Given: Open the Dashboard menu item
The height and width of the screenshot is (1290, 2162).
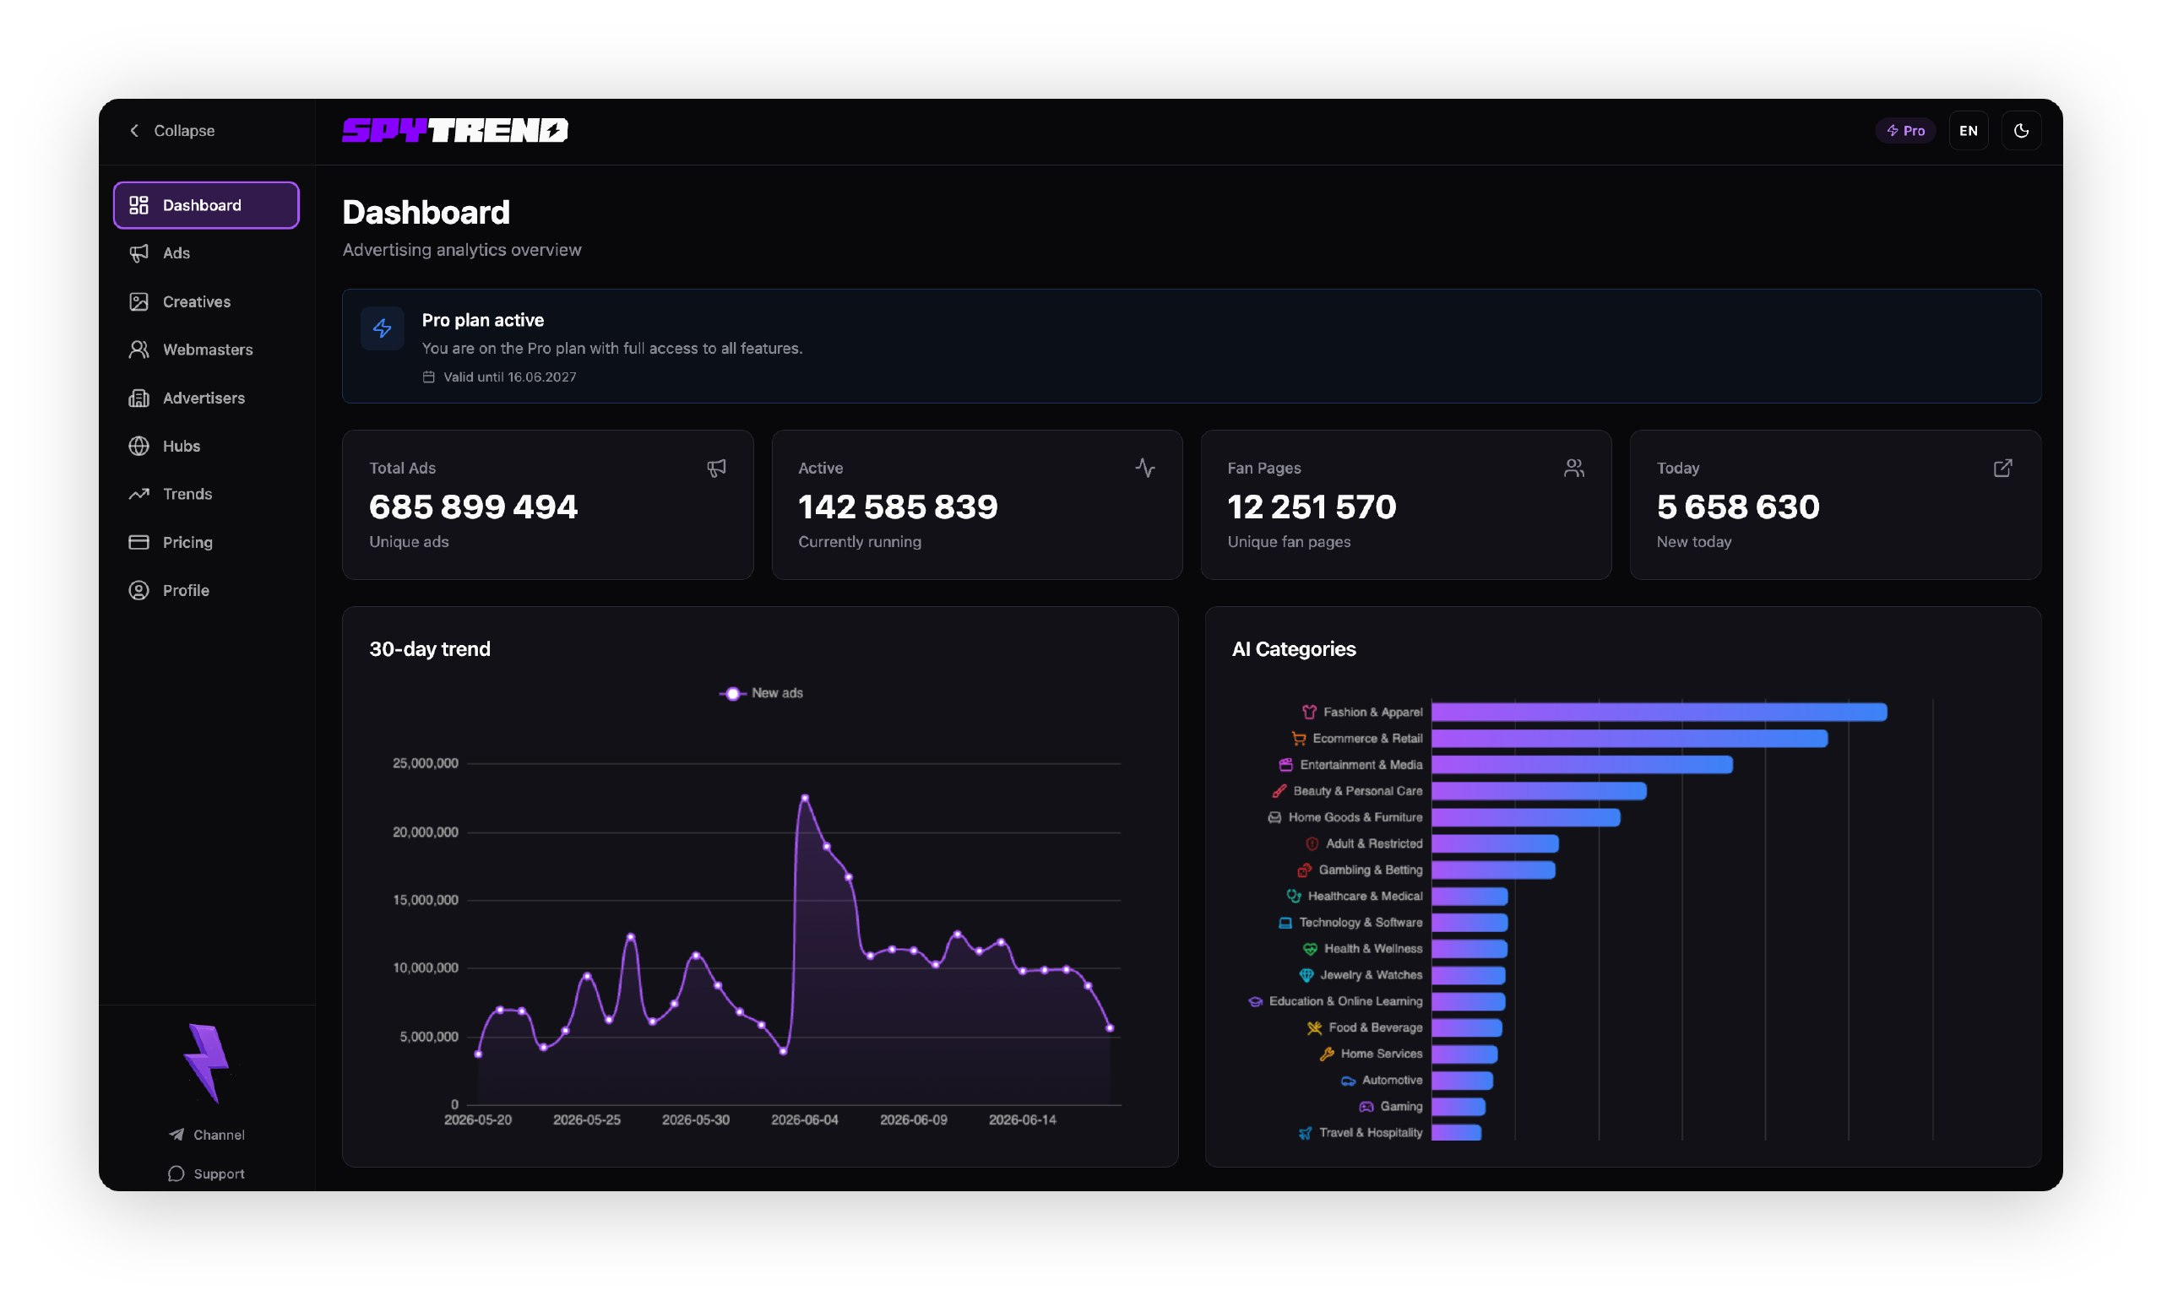Looking at the screenshot, I should pyautogui.click(x=206, y=205).
